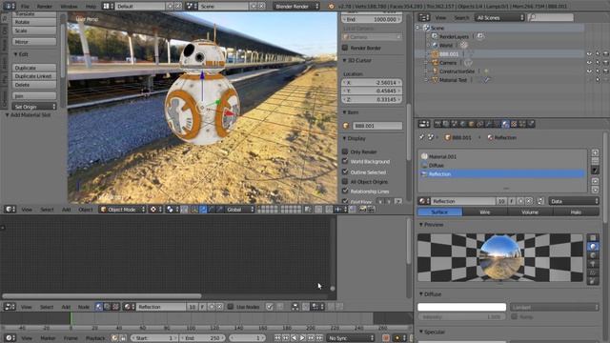Open No Sync playback dropdown

[x=351, y=338]
